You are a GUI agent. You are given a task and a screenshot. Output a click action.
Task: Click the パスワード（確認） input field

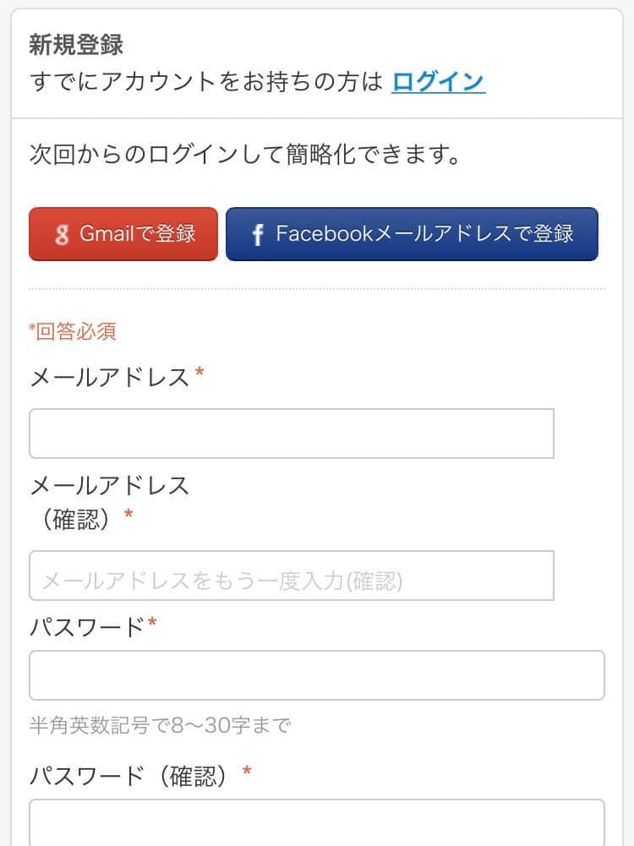tap(317, 822)
